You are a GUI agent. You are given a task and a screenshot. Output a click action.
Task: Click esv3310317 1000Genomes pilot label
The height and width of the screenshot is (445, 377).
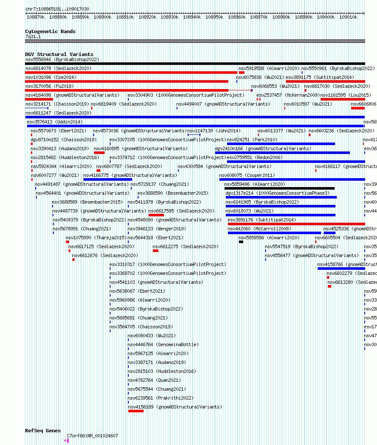(168, 264)
